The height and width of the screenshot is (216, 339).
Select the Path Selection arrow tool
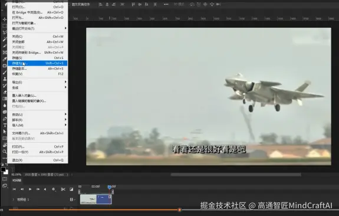[4, 132]
